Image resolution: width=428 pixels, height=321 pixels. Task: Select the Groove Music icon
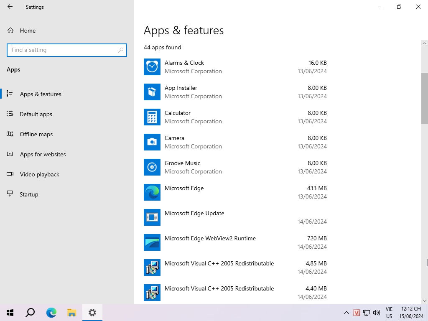point(152,167)
